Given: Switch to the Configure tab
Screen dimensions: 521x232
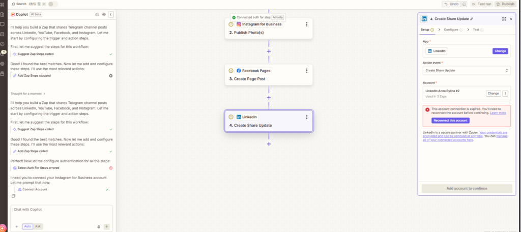Looking at the screenshot, I should pos(451,30).
